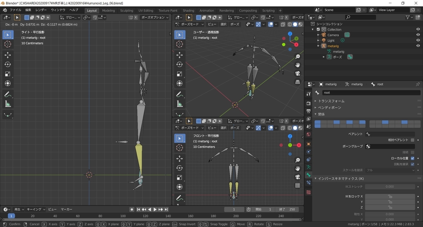Select the Rotate tool in left viewport
Screen dimensions: 423x227
pyautogui.click(x=8, y=65)
